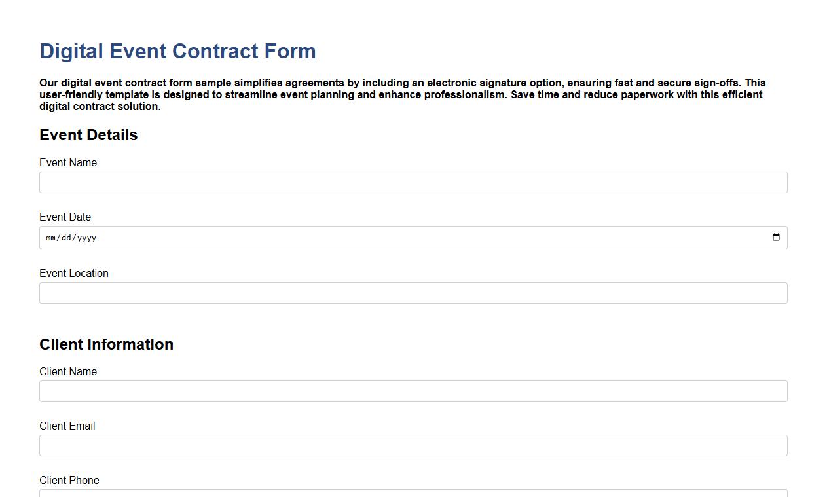The width and height of the screenshot is (827, 497).
Task: Open the Event Date calendar picker icon
Action: coord(776,237)
